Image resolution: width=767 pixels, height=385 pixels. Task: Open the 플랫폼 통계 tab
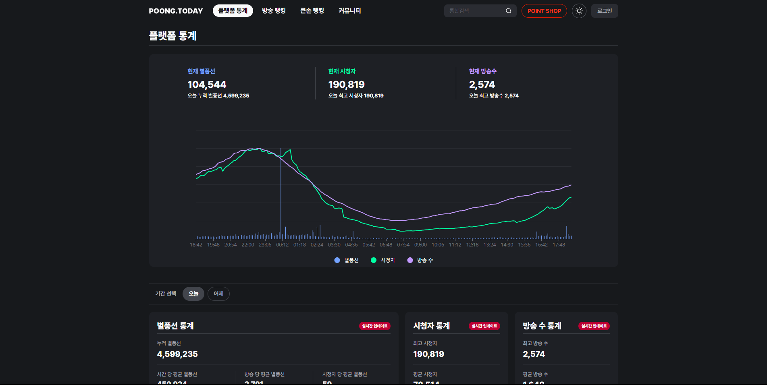coord(233,11)
